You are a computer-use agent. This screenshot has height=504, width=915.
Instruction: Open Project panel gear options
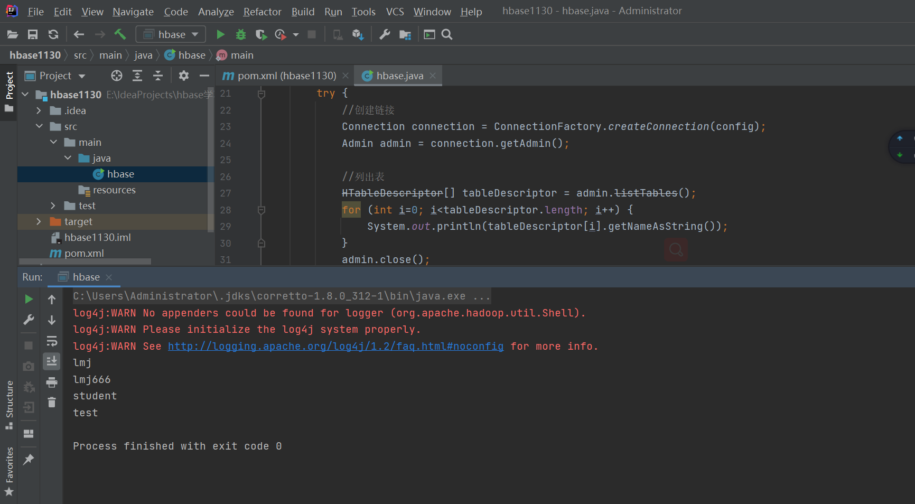click(x=183, y=76)
